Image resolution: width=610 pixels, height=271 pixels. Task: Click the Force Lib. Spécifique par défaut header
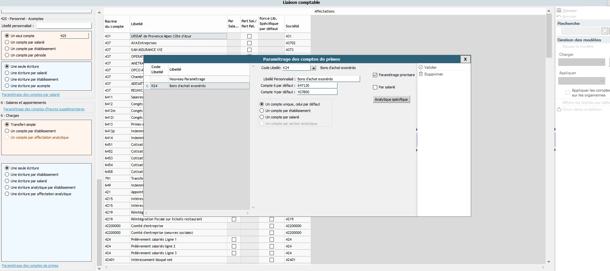click(x=271, y=24)
